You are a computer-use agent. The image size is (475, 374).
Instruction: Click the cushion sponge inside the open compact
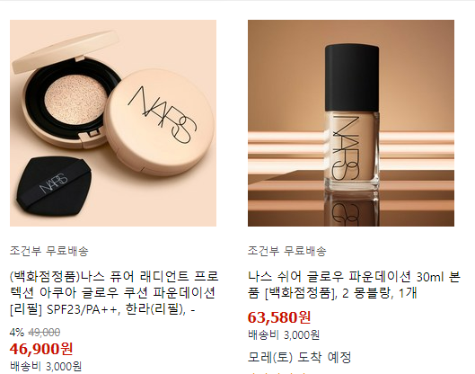75,101
